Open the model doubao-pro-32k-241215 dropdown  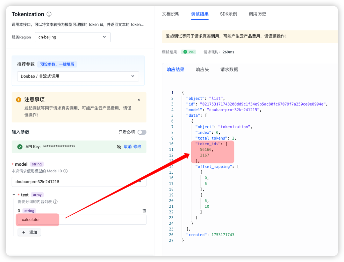click(79, 182)
